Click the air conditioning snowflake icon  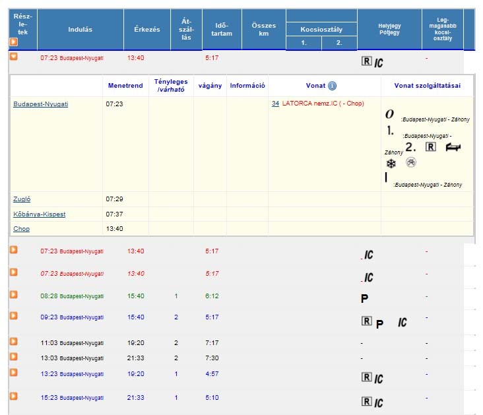click(x=390, y=163)
